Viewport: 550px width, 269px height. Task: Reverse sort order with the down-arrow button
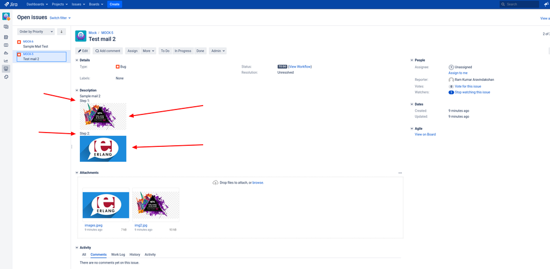pyautogui.click(x=61, y=31)
